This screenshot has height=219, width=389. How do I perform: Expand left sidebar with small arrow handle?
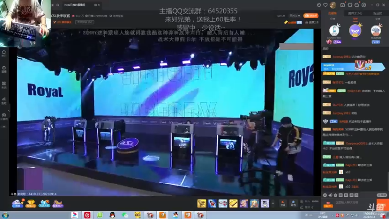[x=9, y=110]
